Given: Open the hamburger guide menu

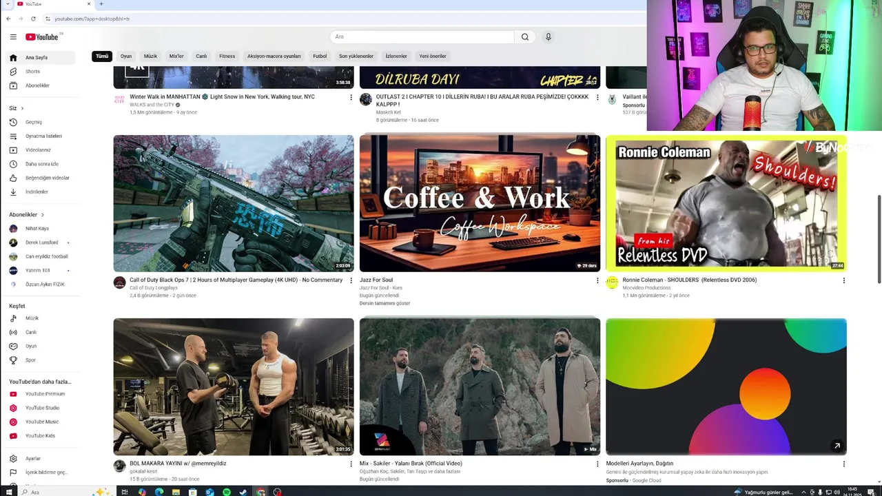Looking at the screenshot, I should (13, 37).
